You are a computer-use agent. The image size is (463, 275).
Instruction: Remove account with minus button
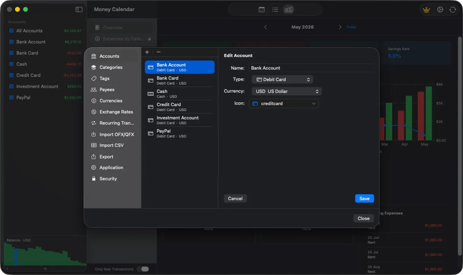[x=158, y=52]
